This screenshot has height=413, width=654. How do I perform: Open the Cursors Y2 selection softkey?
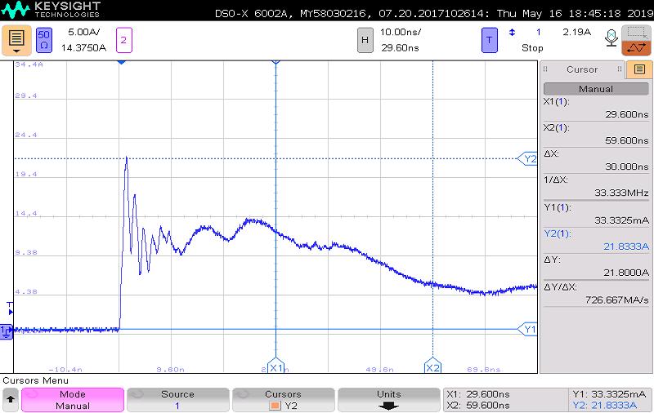(283, 400)
